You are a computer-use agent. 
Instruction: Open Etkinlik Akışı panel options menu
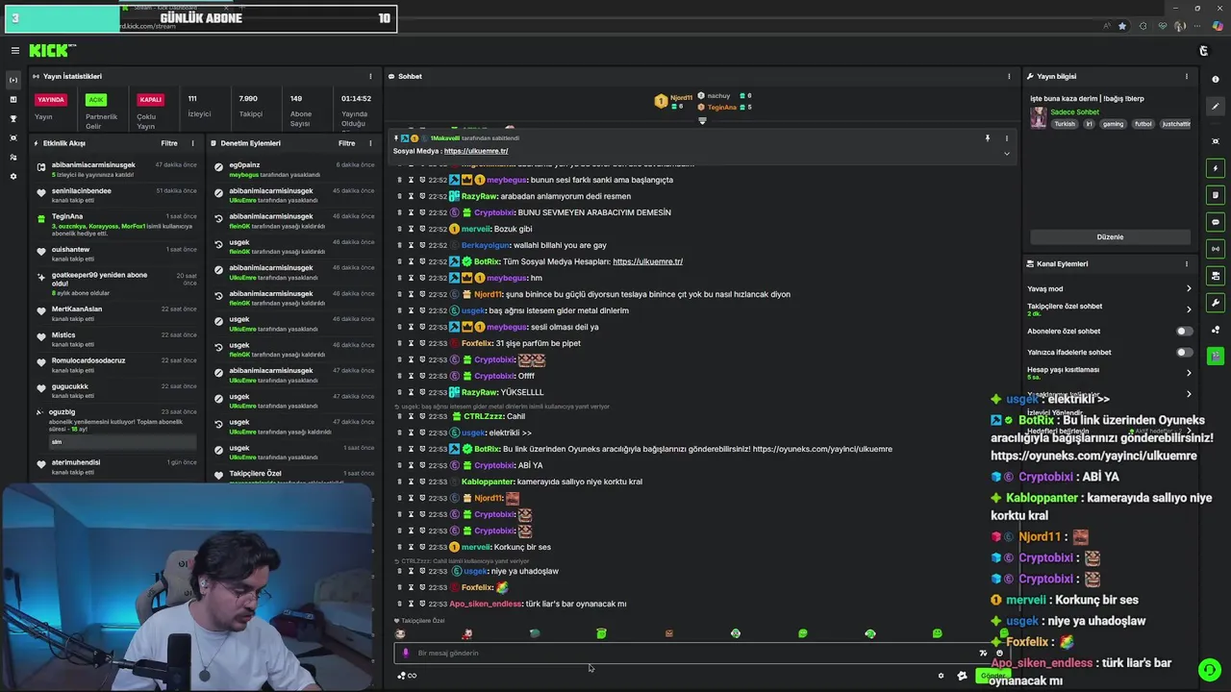click(192, 143)
